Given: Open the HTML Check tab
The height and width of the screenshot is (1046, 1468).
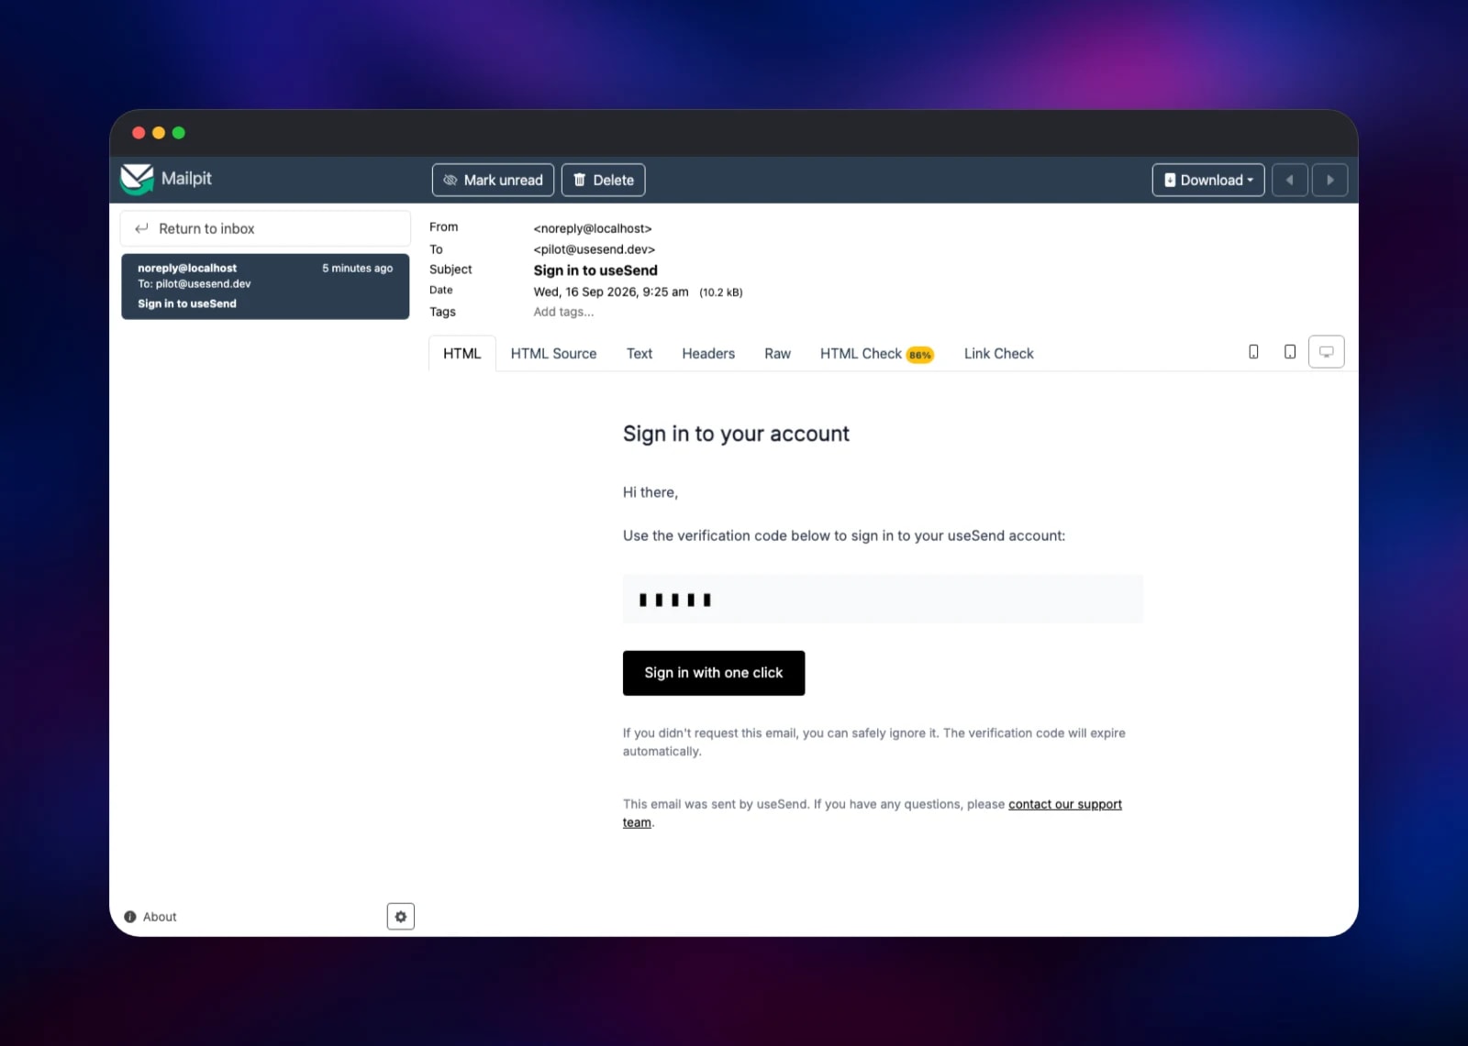Looking at the screenshot, I should pos(876,354).
